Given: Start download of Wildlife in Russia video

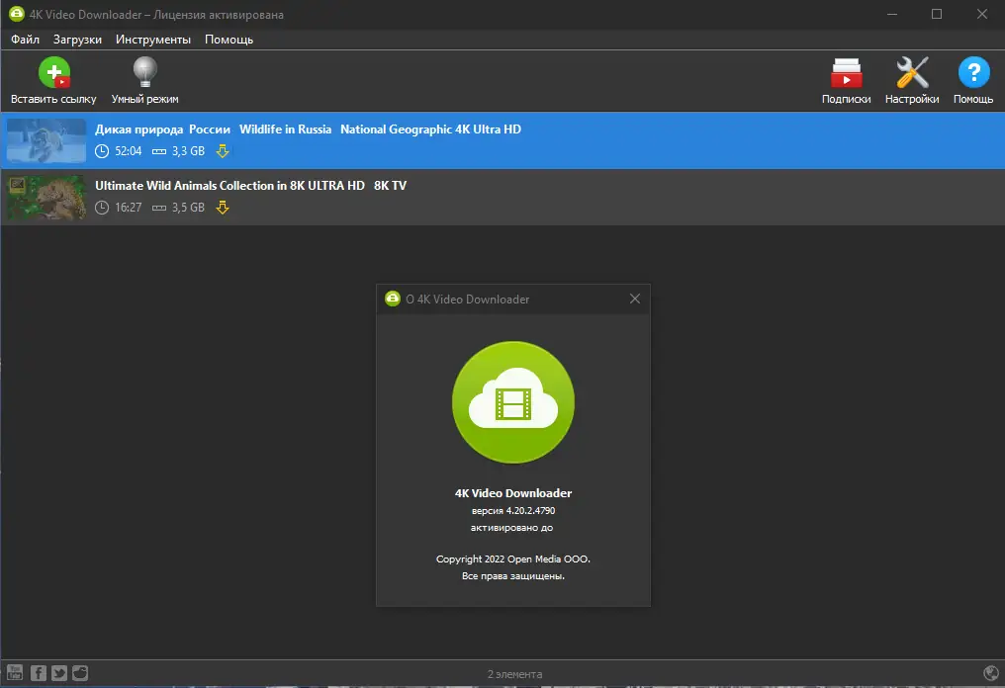Looking at the screenshot, I should (222, 151).
